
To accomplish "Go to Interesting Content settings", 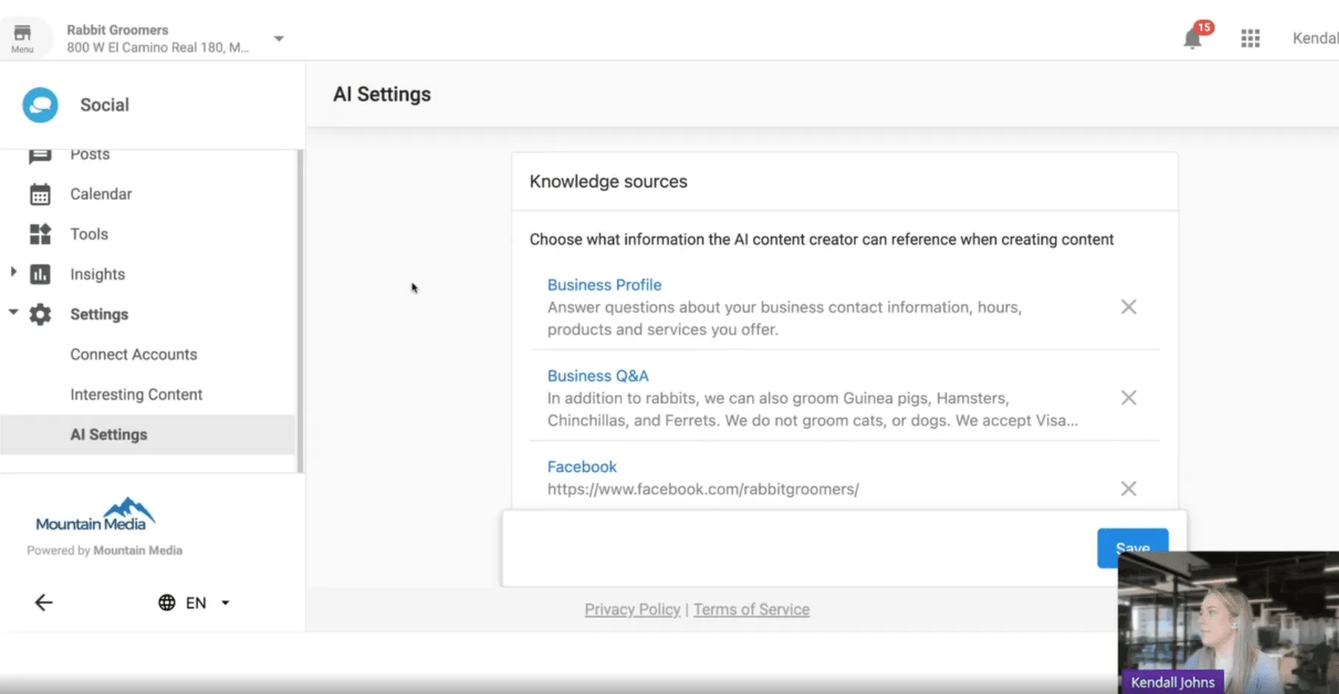I will [x=136, y=395].
